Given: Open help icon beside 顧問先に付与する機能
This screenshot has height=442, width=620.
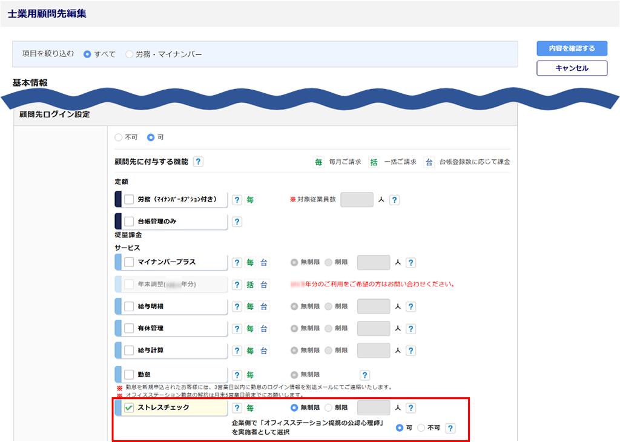Looking at the screenshot, I should pos(198,162).
